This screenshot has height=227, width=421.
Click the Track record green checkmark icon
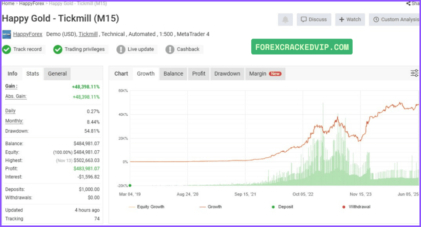tap(7, 49)
